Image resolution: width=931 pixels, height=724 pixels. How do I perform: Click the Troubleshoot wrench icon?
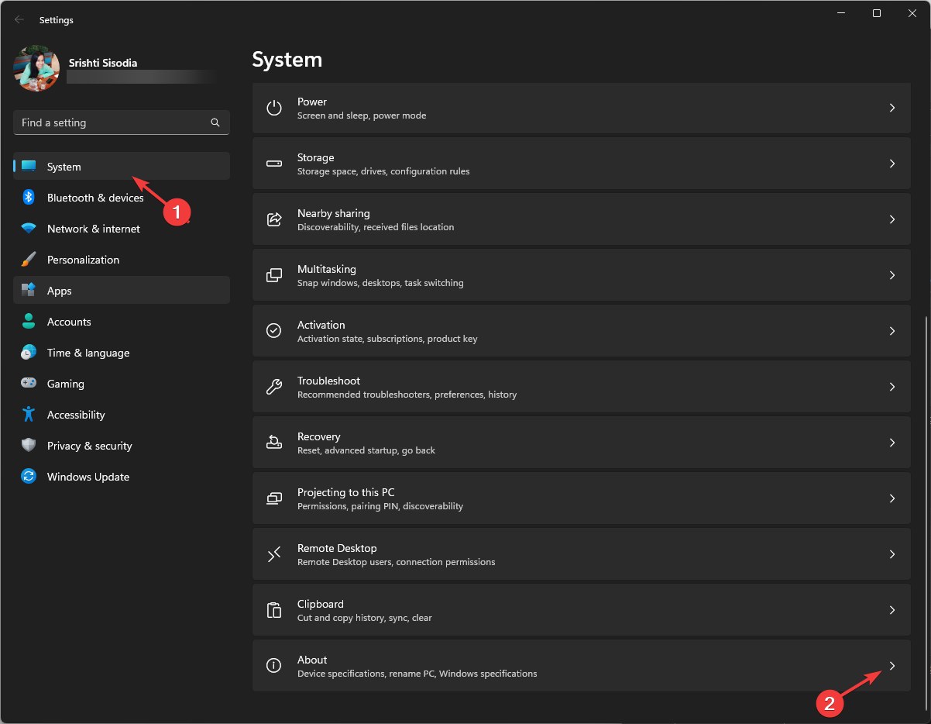coord(274,387)
